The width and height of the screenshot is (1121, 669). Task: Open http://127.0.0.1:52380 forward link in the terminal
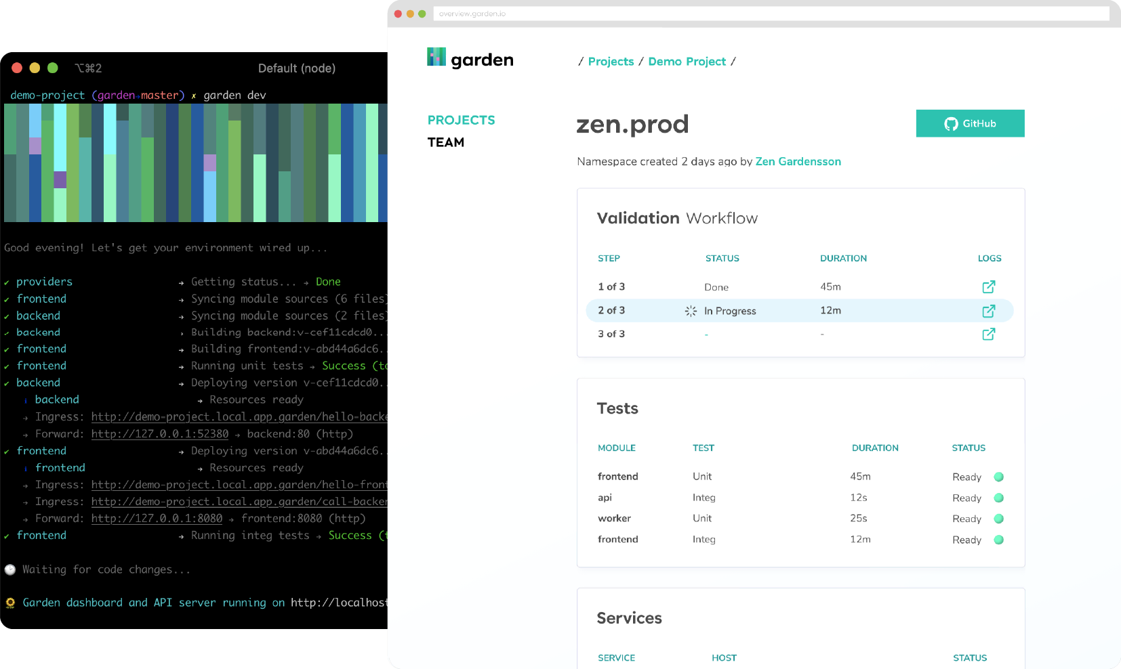tap(160, 434)
